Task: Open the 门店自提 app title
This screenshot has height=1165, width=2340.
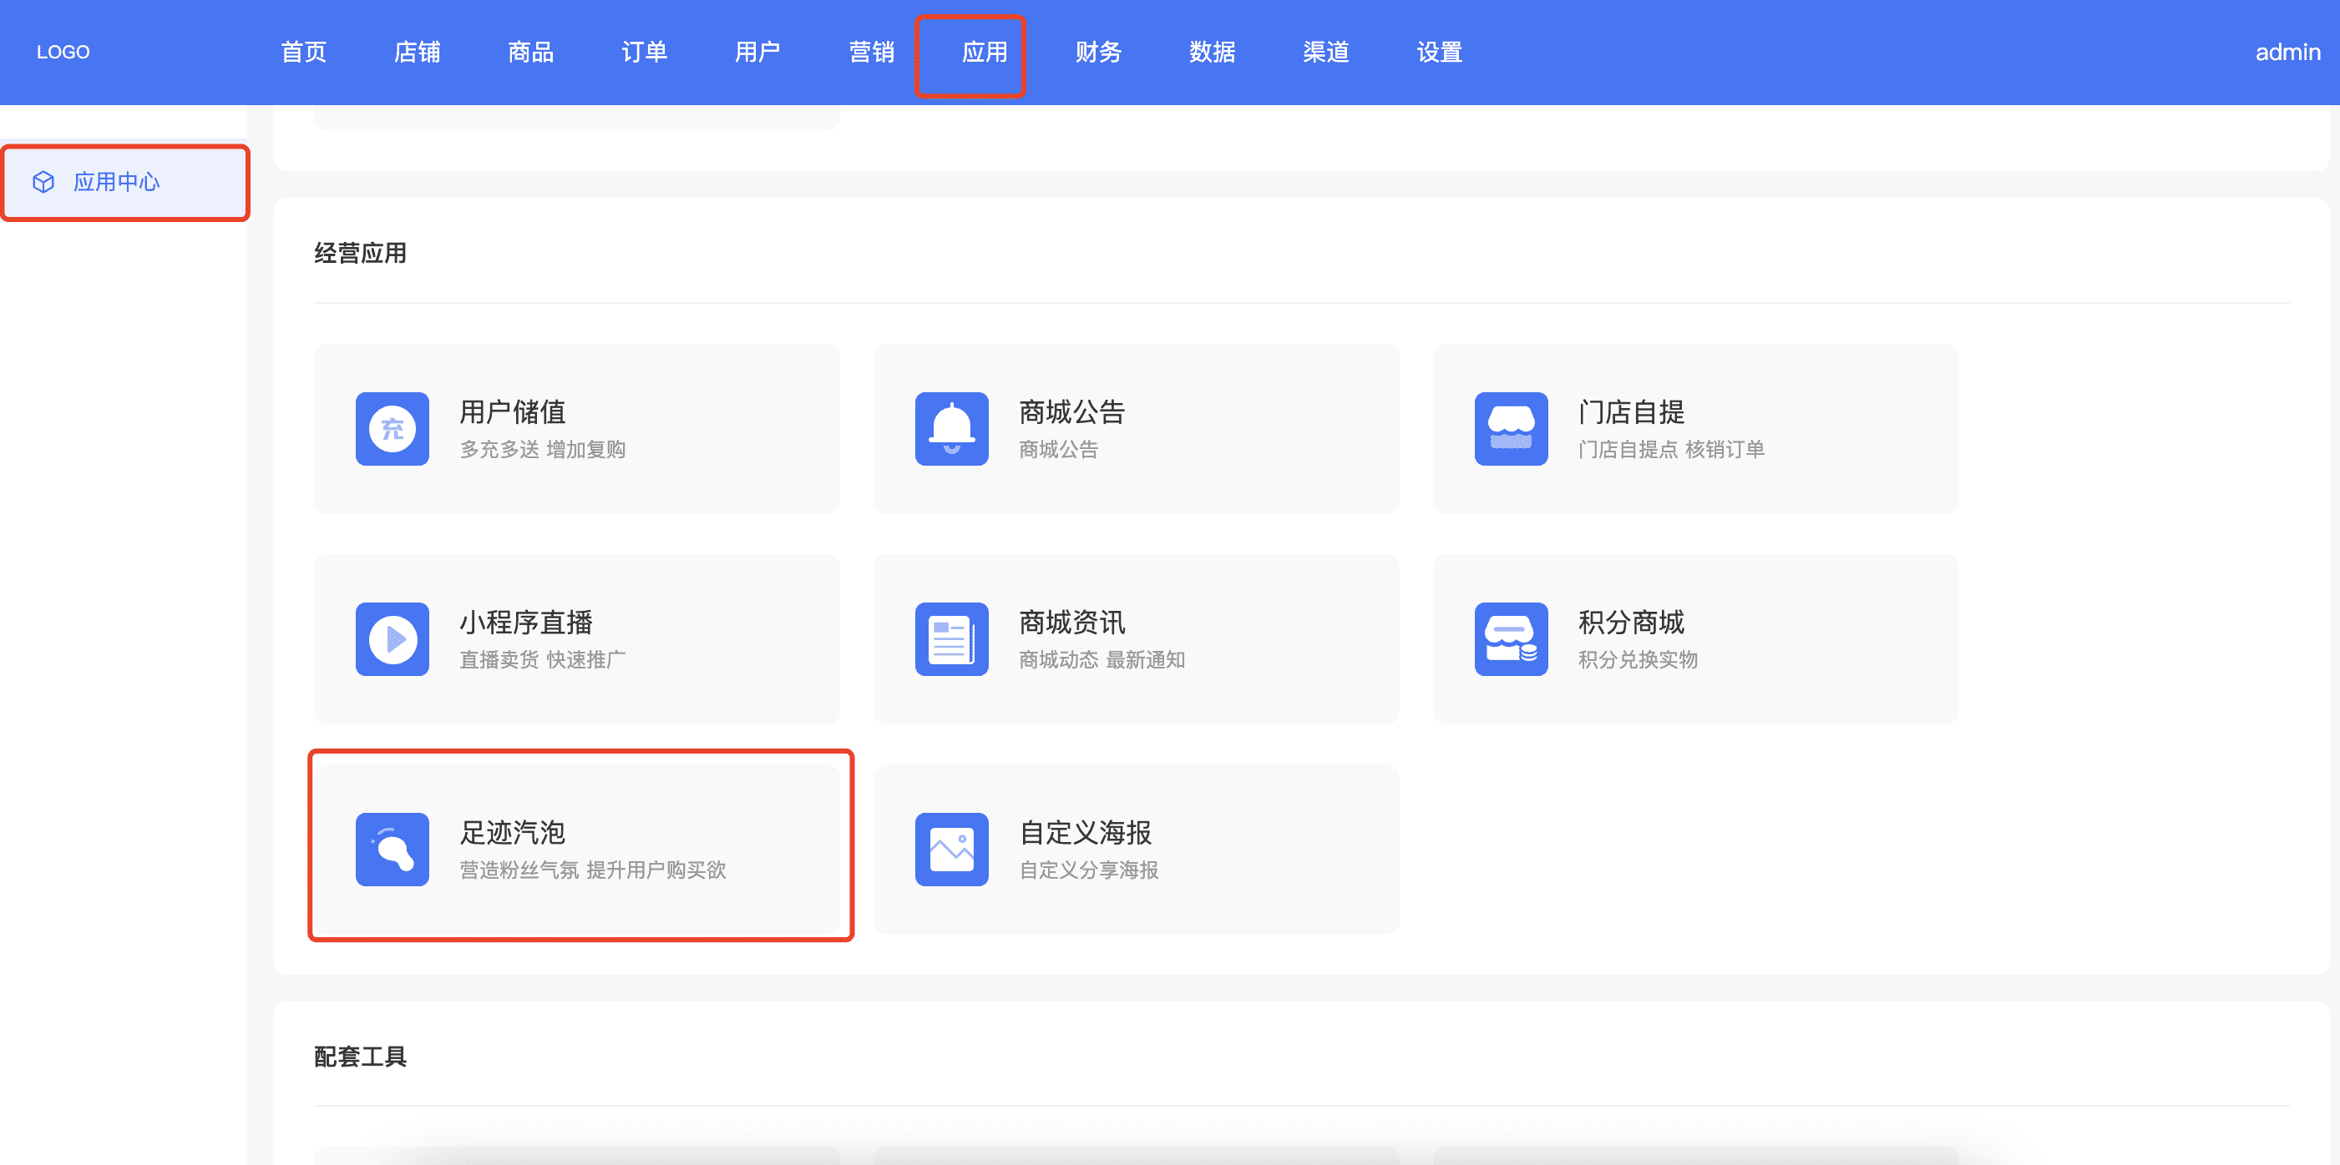Action: coord(1632,412)
